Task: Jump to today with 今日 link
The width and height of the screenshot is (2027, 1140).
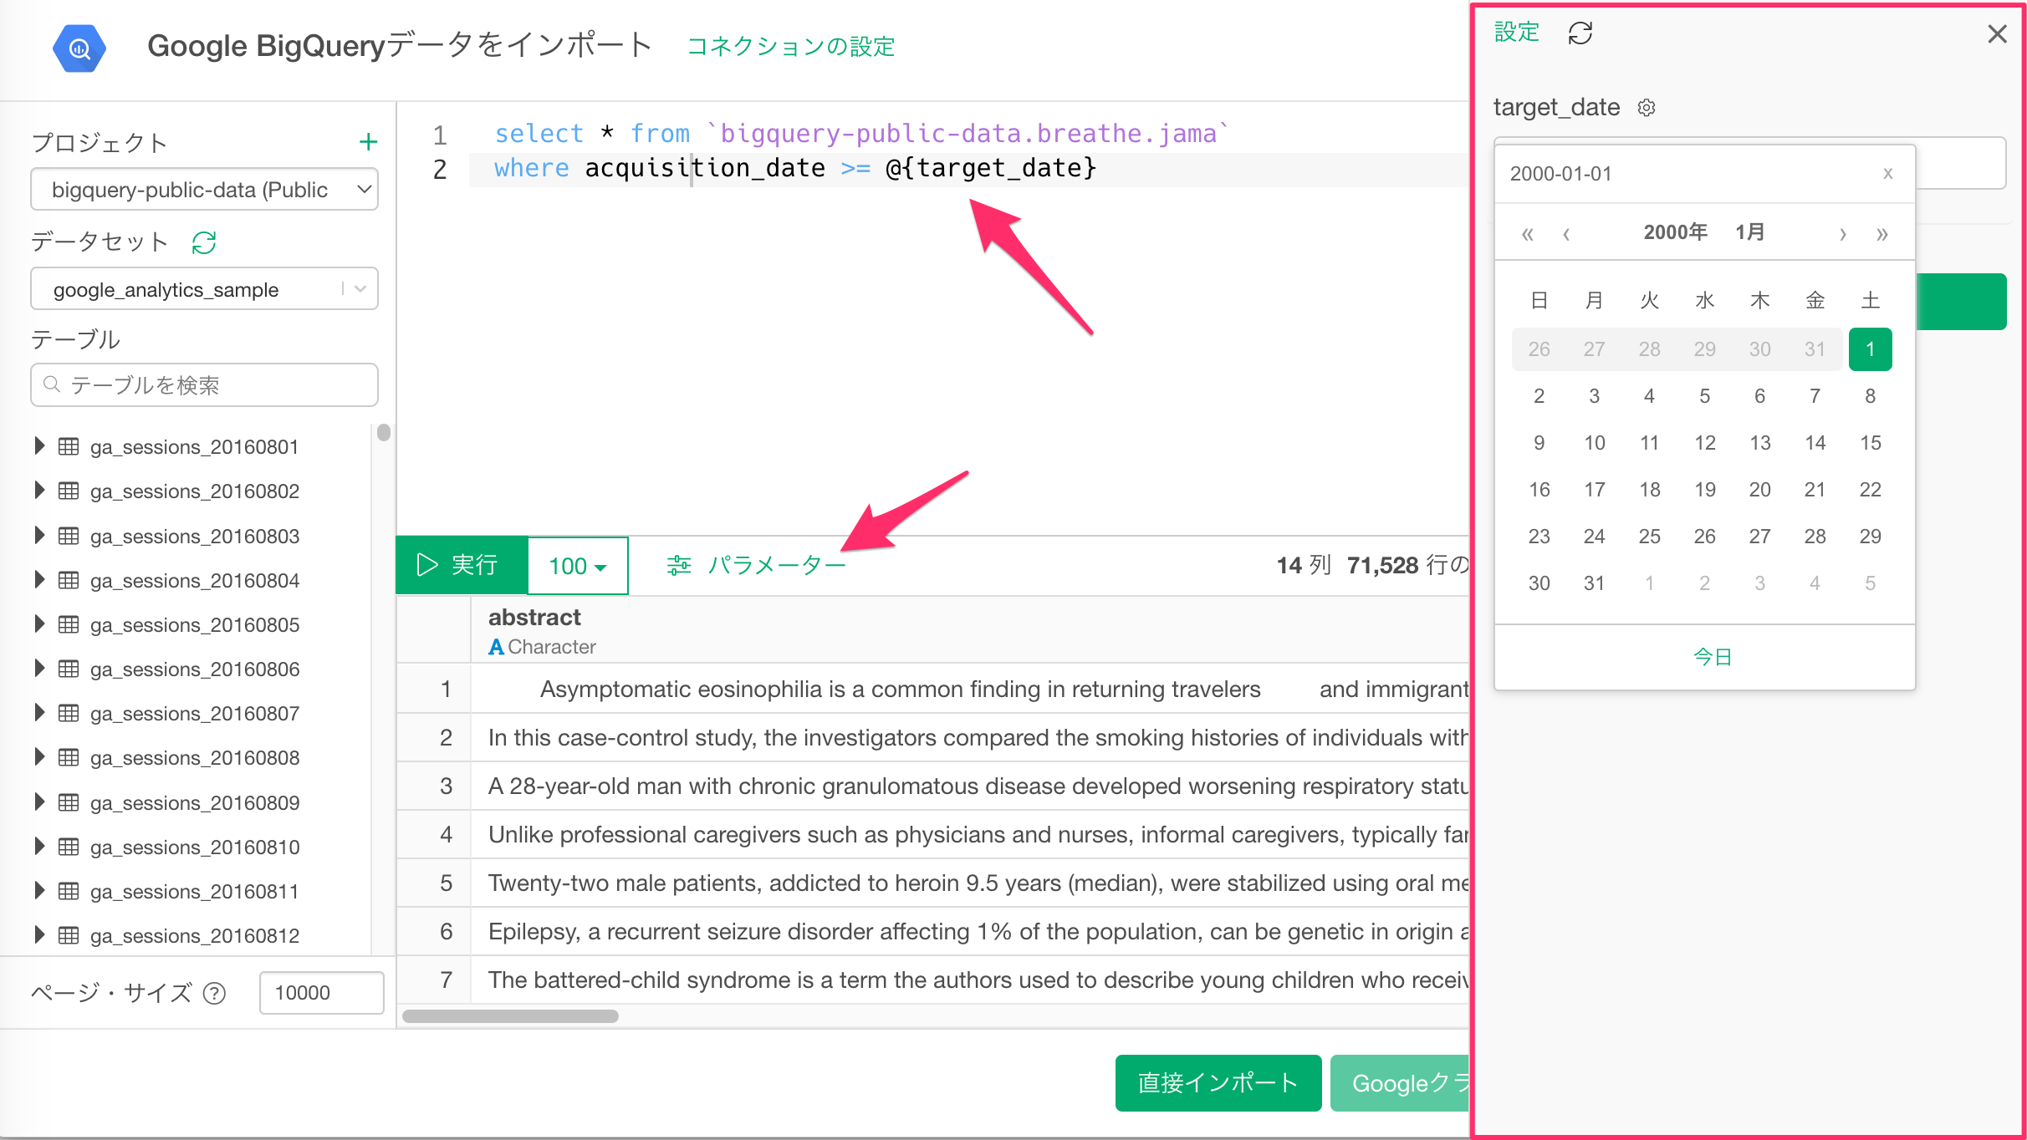Action: coord(1712,657)
